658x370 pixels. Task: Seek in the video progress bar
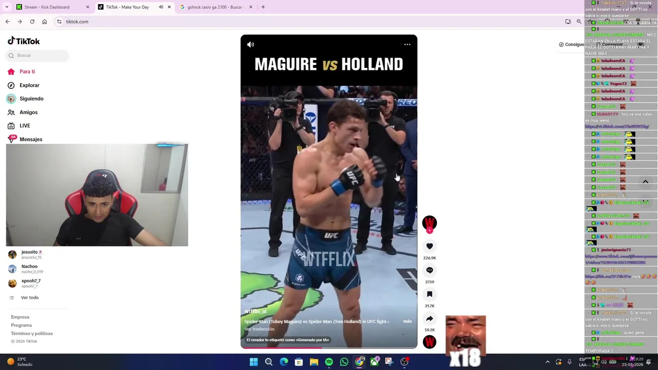tap(329, 348)
